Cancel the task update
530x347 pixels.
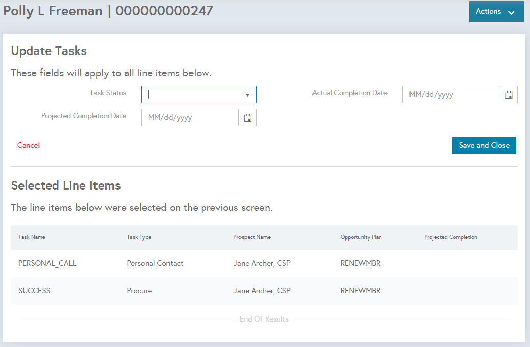click(x=29, y=145)
